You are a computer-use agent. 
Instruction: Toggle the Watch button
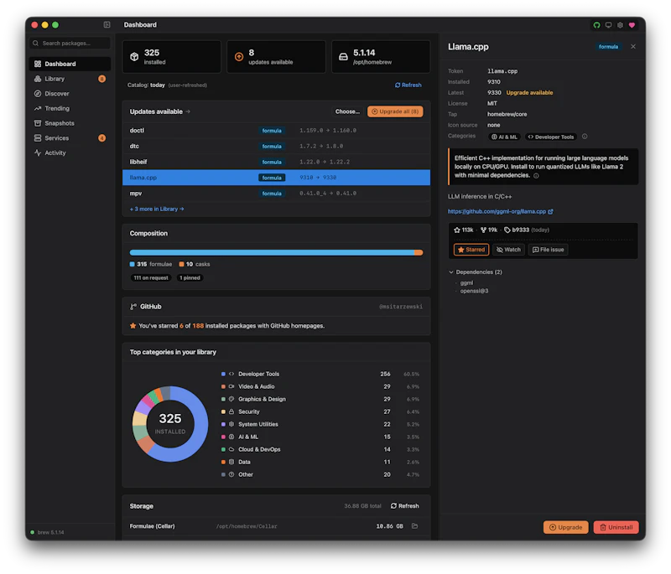[x=508, y=250]
